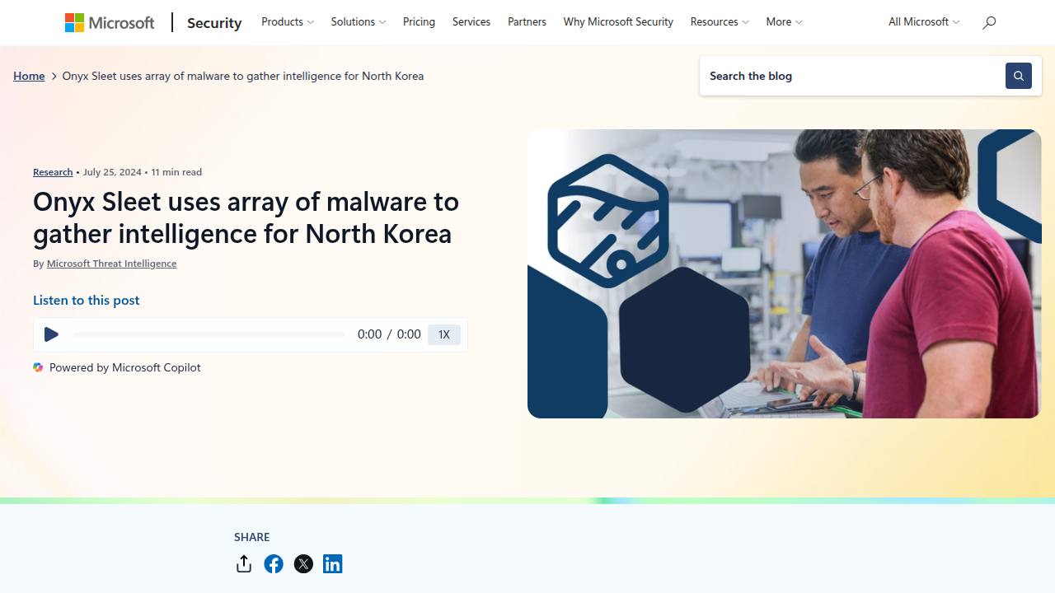Image resolution: width=1055 pixels, height=593 pixels.
Task: Click the Powered by Microsoft Copilot text
Action: tap(125, 367)
